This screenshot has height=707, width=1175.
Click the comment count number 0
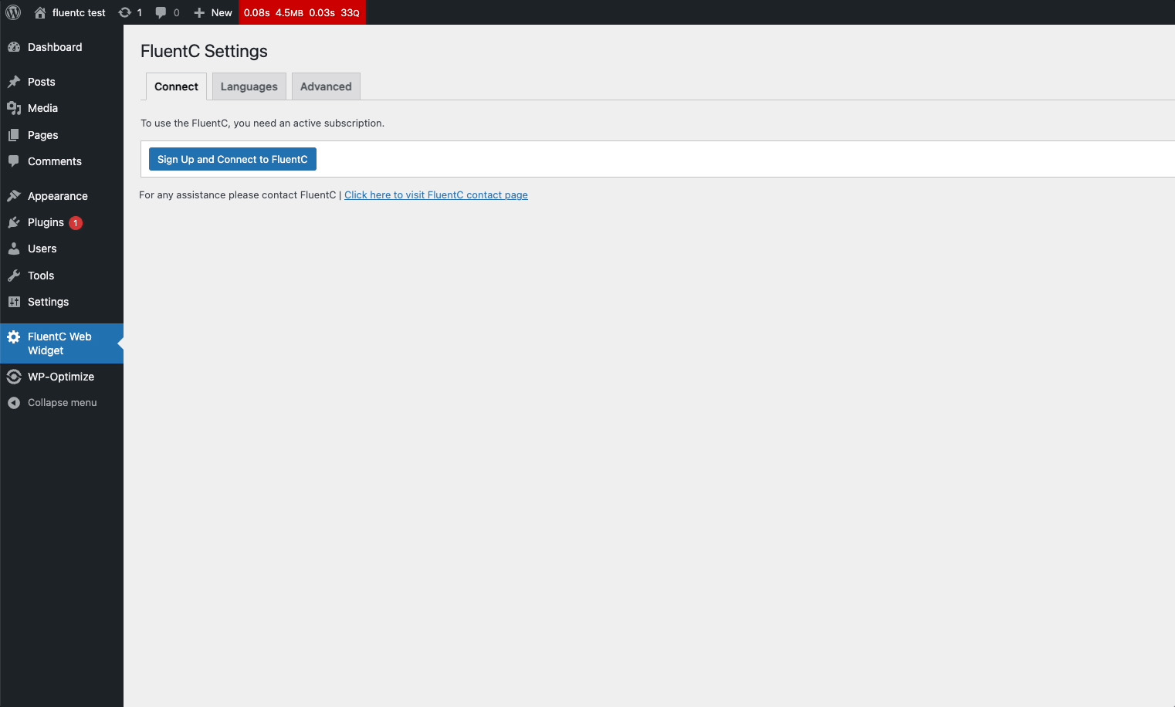(x=177, y=12)
